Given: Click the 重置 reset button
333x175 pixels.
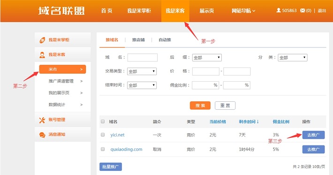Looking at the screenshot, I should tap(225, 106).
